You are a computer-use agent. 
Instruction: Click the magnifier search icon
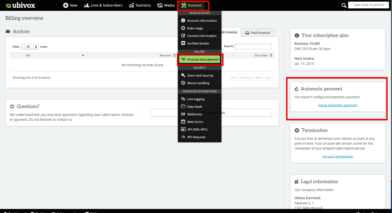click(344, 5)
